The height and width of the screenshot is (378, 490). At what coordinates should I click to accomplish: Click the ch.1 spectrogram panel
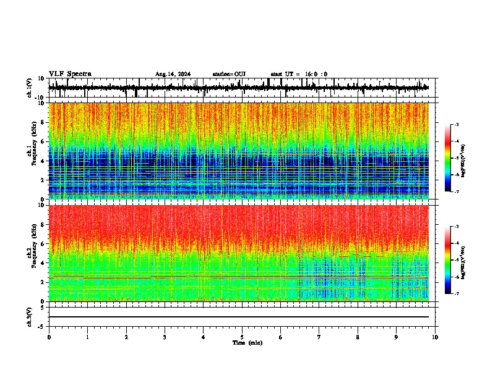[x=239, y=151]
